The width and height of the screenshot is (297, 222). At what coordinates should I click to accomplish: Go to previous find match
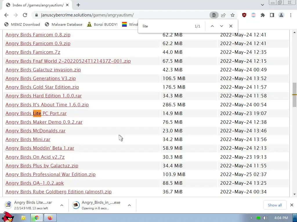pyautogui.click(x=212, y=26)
